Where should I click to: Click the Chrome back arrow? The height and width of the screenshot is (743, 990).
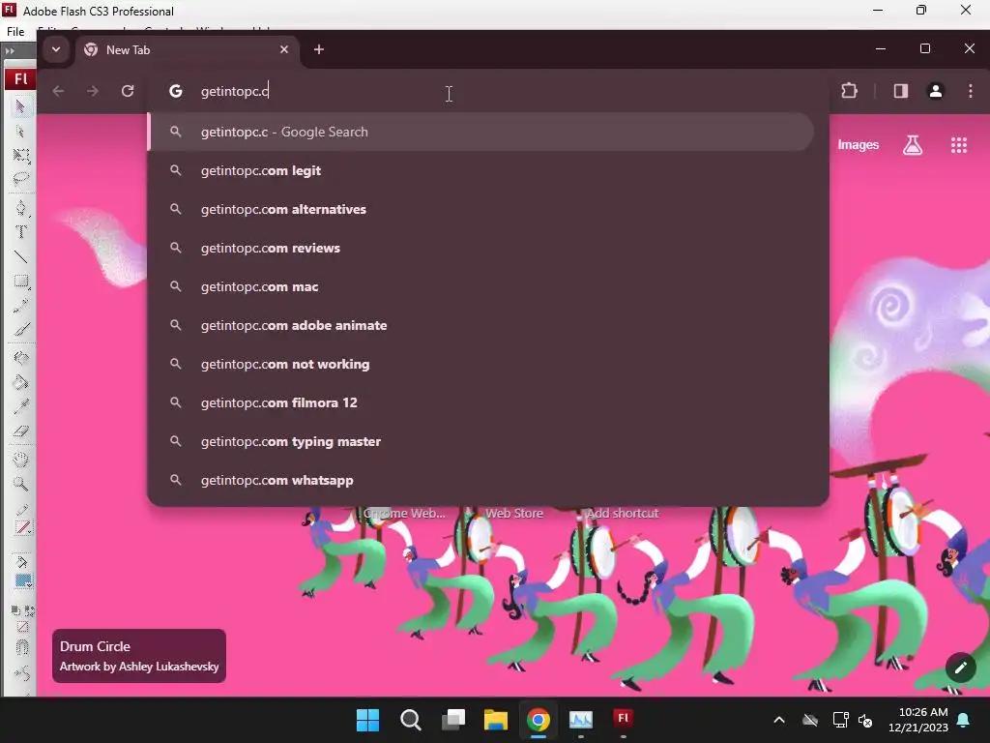pyautogui.click(x=58, y=91)
